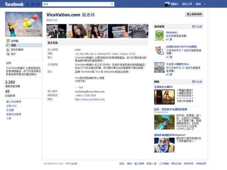
Task: Click the search magnifier button
Action: tap(112, 4)
